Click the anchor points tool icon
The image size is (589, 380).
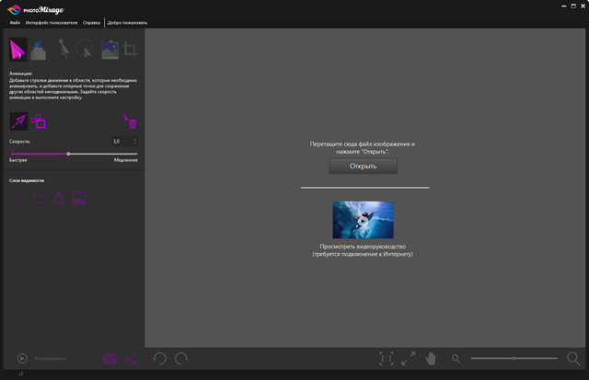tap(40, 121)
